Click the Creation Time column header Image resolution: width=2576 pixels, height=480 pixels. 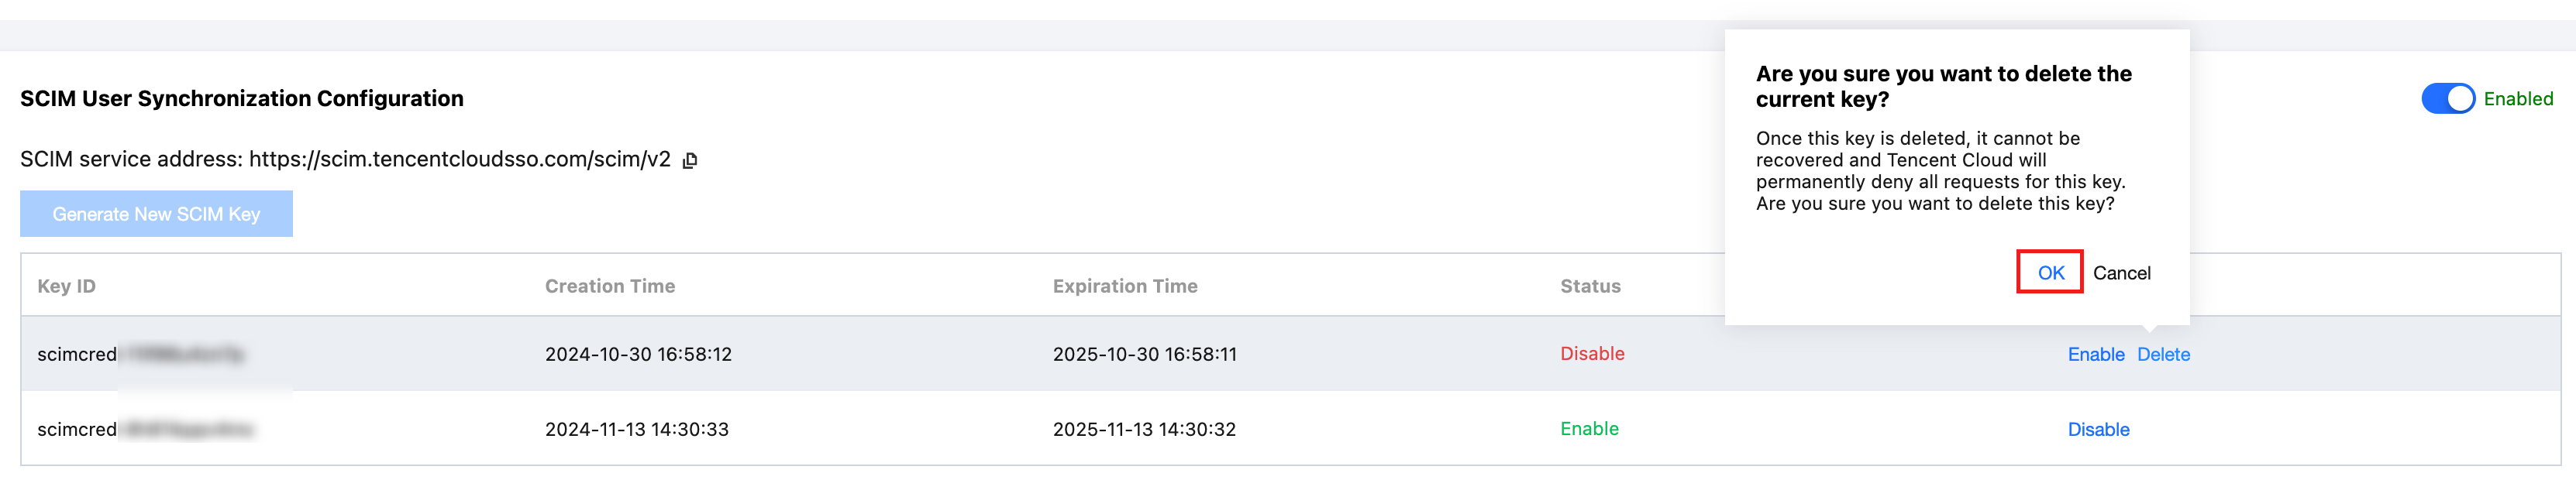coord(609,286)
